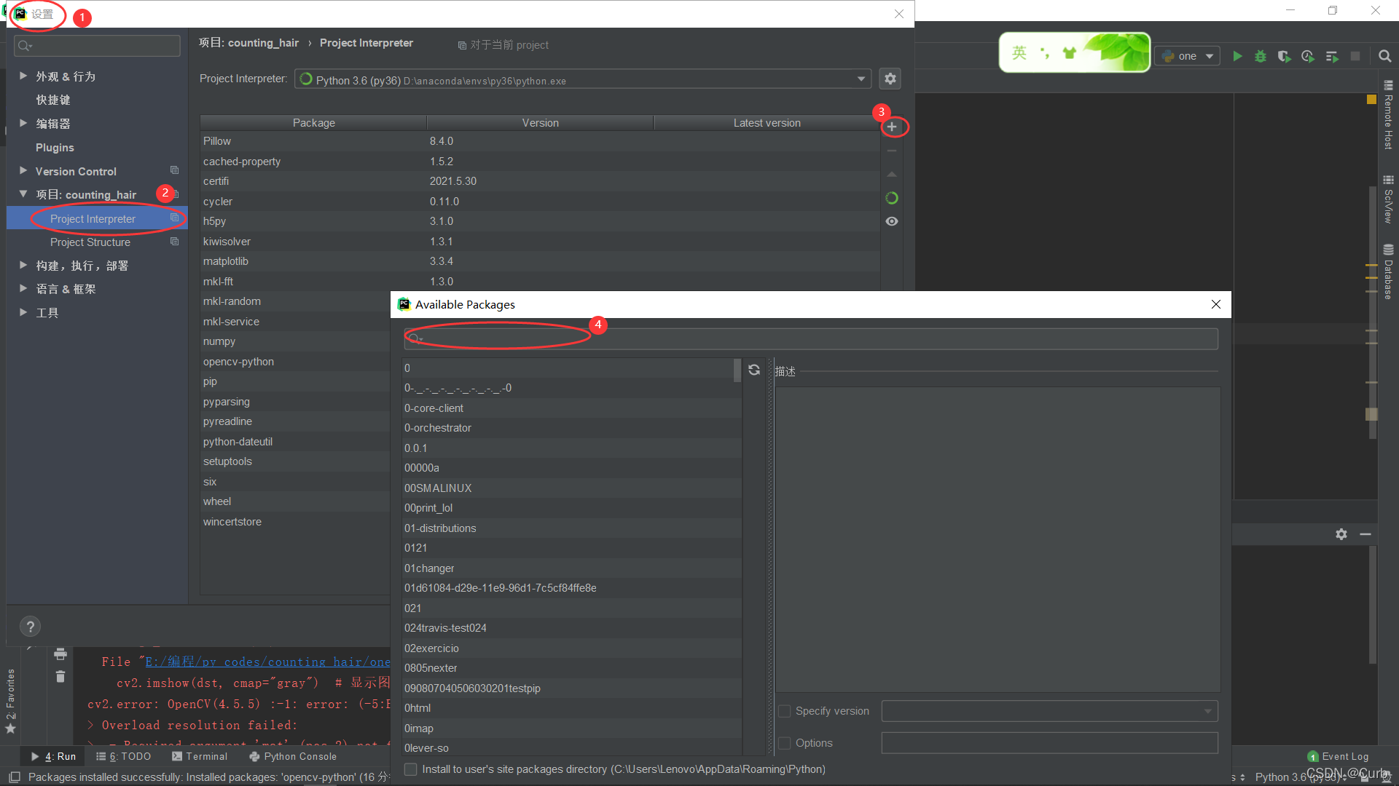Toggle show early releases eye icon
Viewport: 1399px width, 786px height.
click(891, 221)
